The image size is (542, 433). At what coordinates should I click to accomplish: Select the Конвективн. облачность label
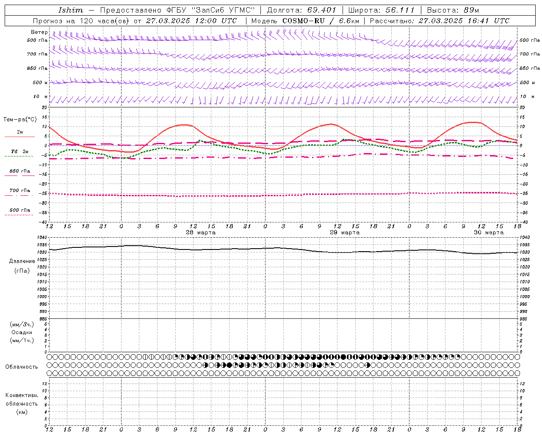pyautogui.click(x=22, y=400)
